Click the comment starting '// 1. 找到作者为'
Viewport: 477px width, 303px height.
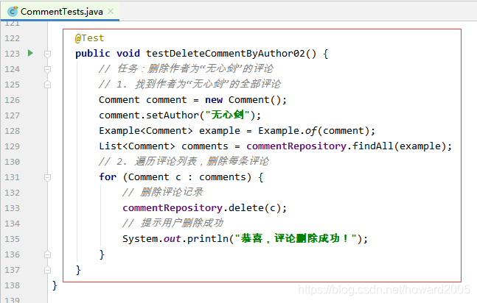(189, 84)
